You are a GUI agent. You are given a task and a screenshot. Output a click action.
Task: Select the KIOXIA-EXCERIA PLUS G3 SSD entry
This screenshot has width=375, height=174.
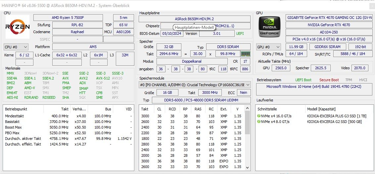point(337,116)
